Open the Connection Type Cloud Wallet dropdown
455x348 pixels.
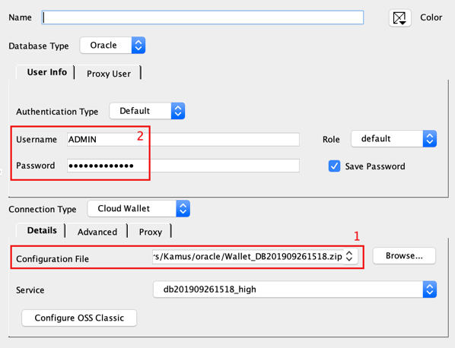click(x=138, y=208)
